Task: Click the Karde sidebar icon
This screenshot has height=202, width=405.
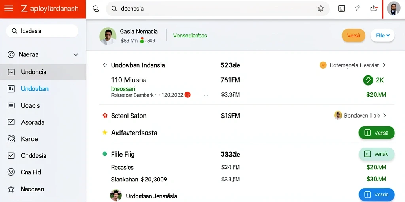Action: coord(11,139)
